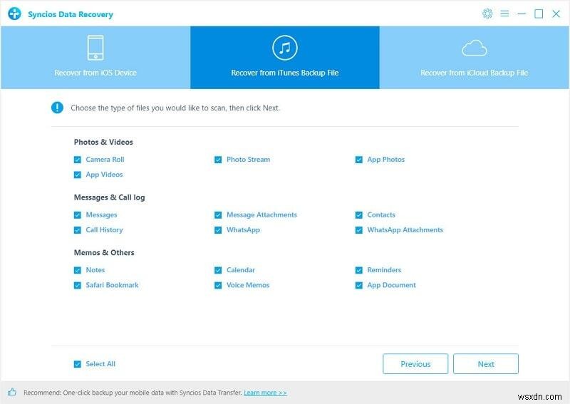The height and width of the screenshot is (404, 570).
Task: Close the Syncios Data Recovery window
Action: (556, 14)
